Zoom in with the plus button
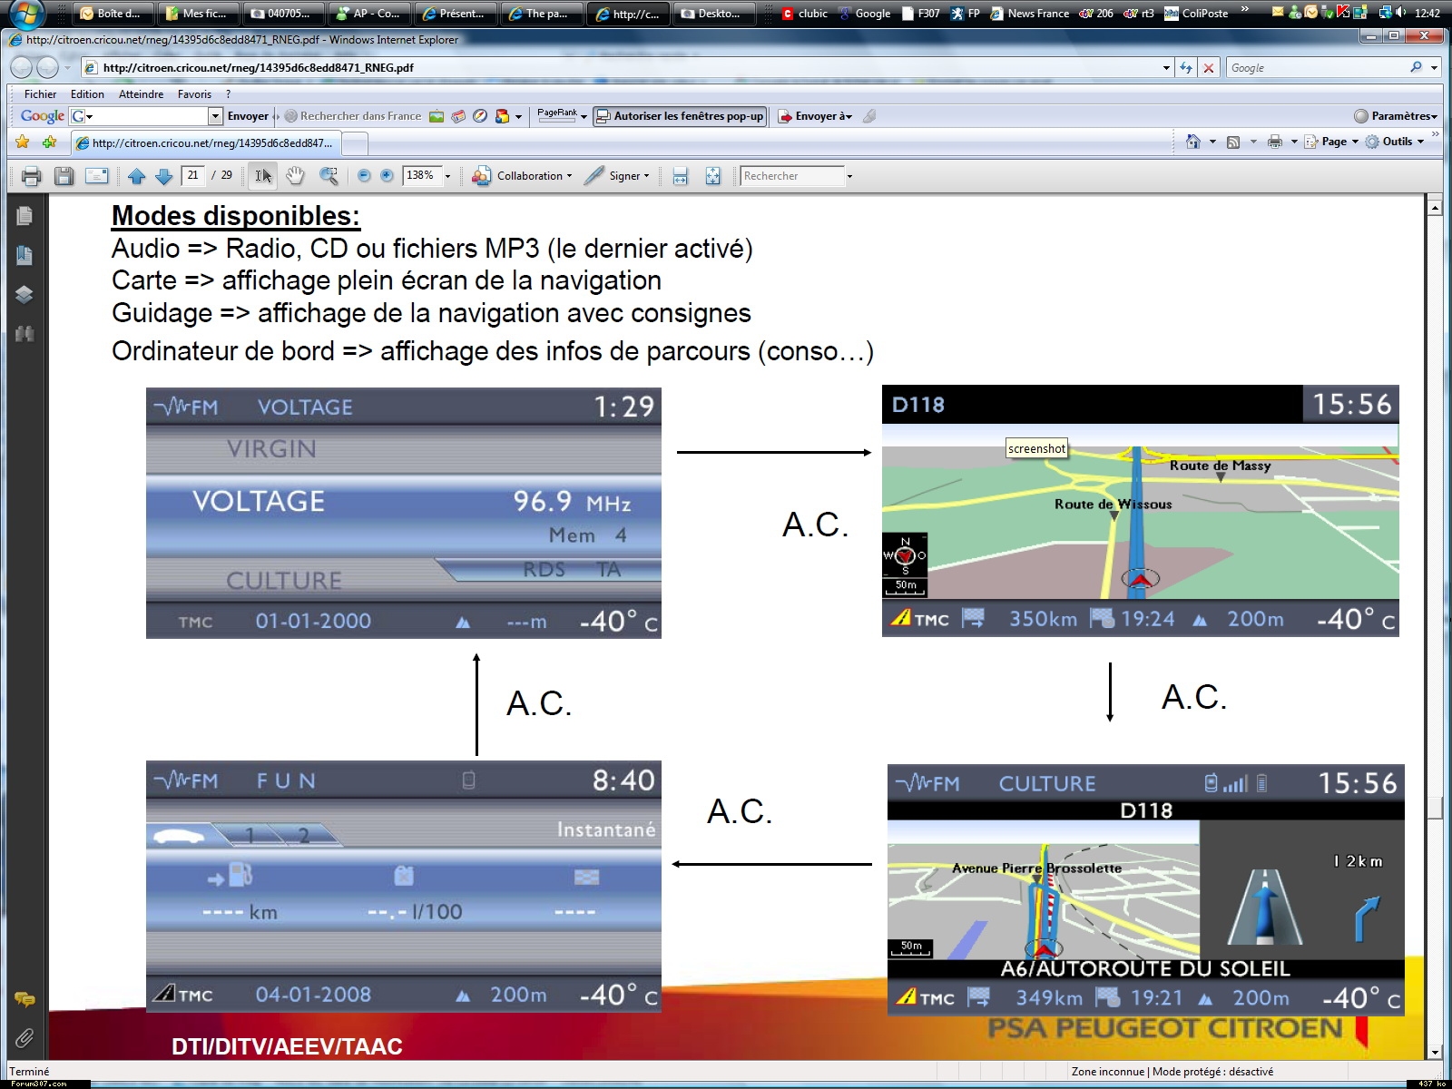 (x=388, y=176)
